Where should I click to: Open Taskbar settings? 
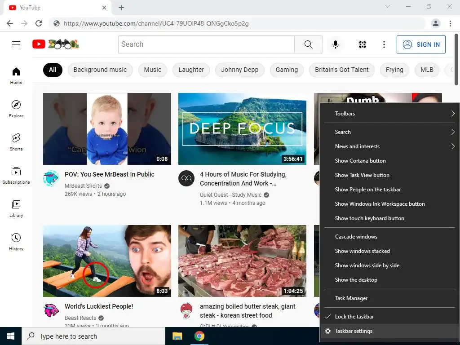point(390,331)
